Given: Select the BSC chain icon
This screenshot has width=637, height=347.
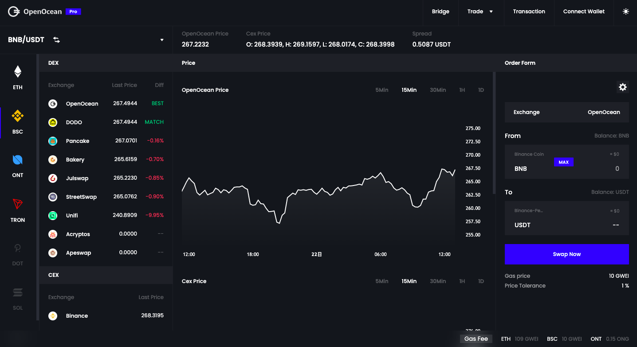Looking at the screenshot, I should 18,116.
